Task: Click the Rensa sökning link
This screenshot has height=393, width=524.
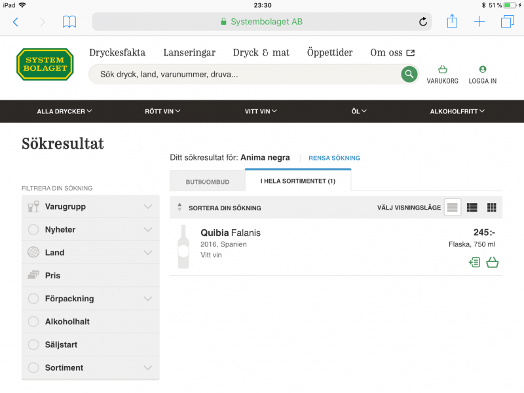Action: coord(334,158)
